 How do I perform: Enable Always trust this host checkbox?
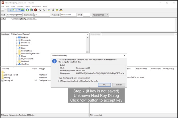tap(60, 81)
